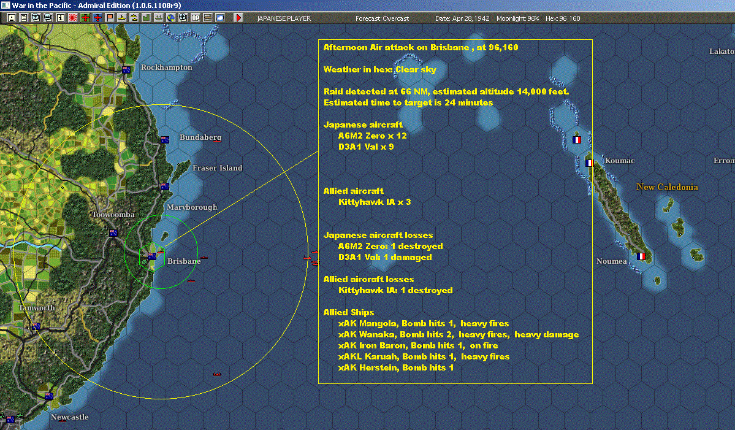The width and height of the screenshot is (735, 430).
Task: Select the Noumea French flag
Action: [x=641, y=256]
